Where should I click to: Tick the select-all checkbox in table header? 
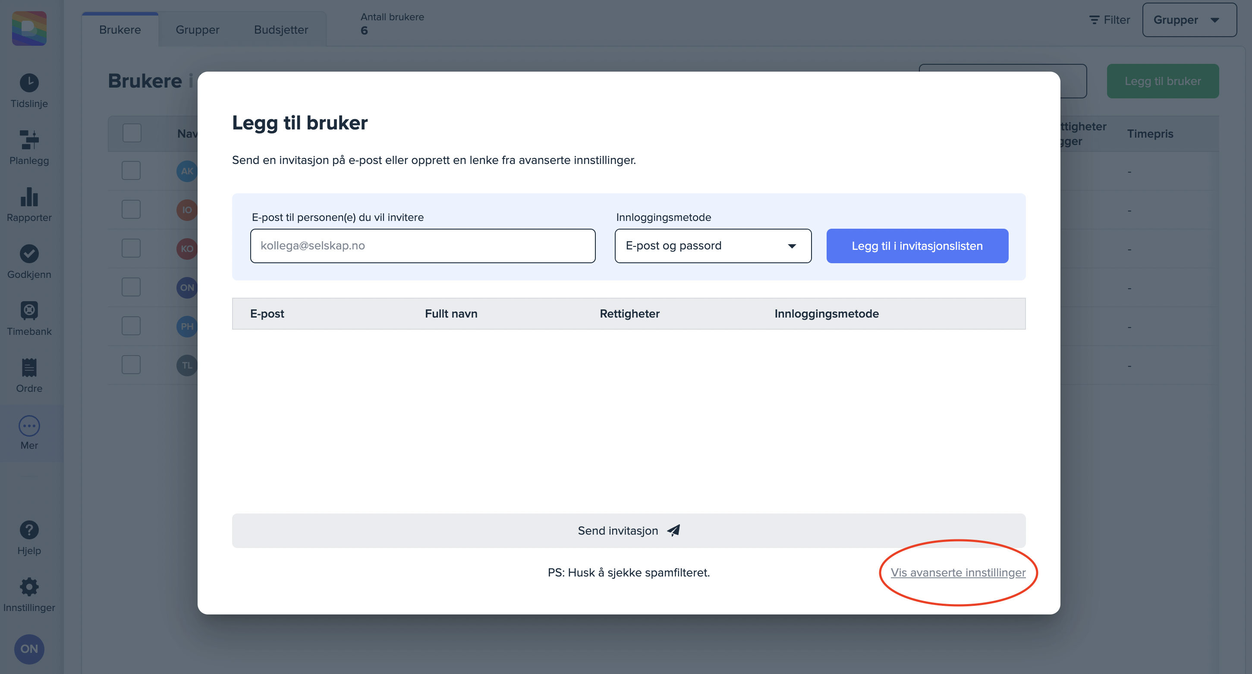(x=132, y=133)
